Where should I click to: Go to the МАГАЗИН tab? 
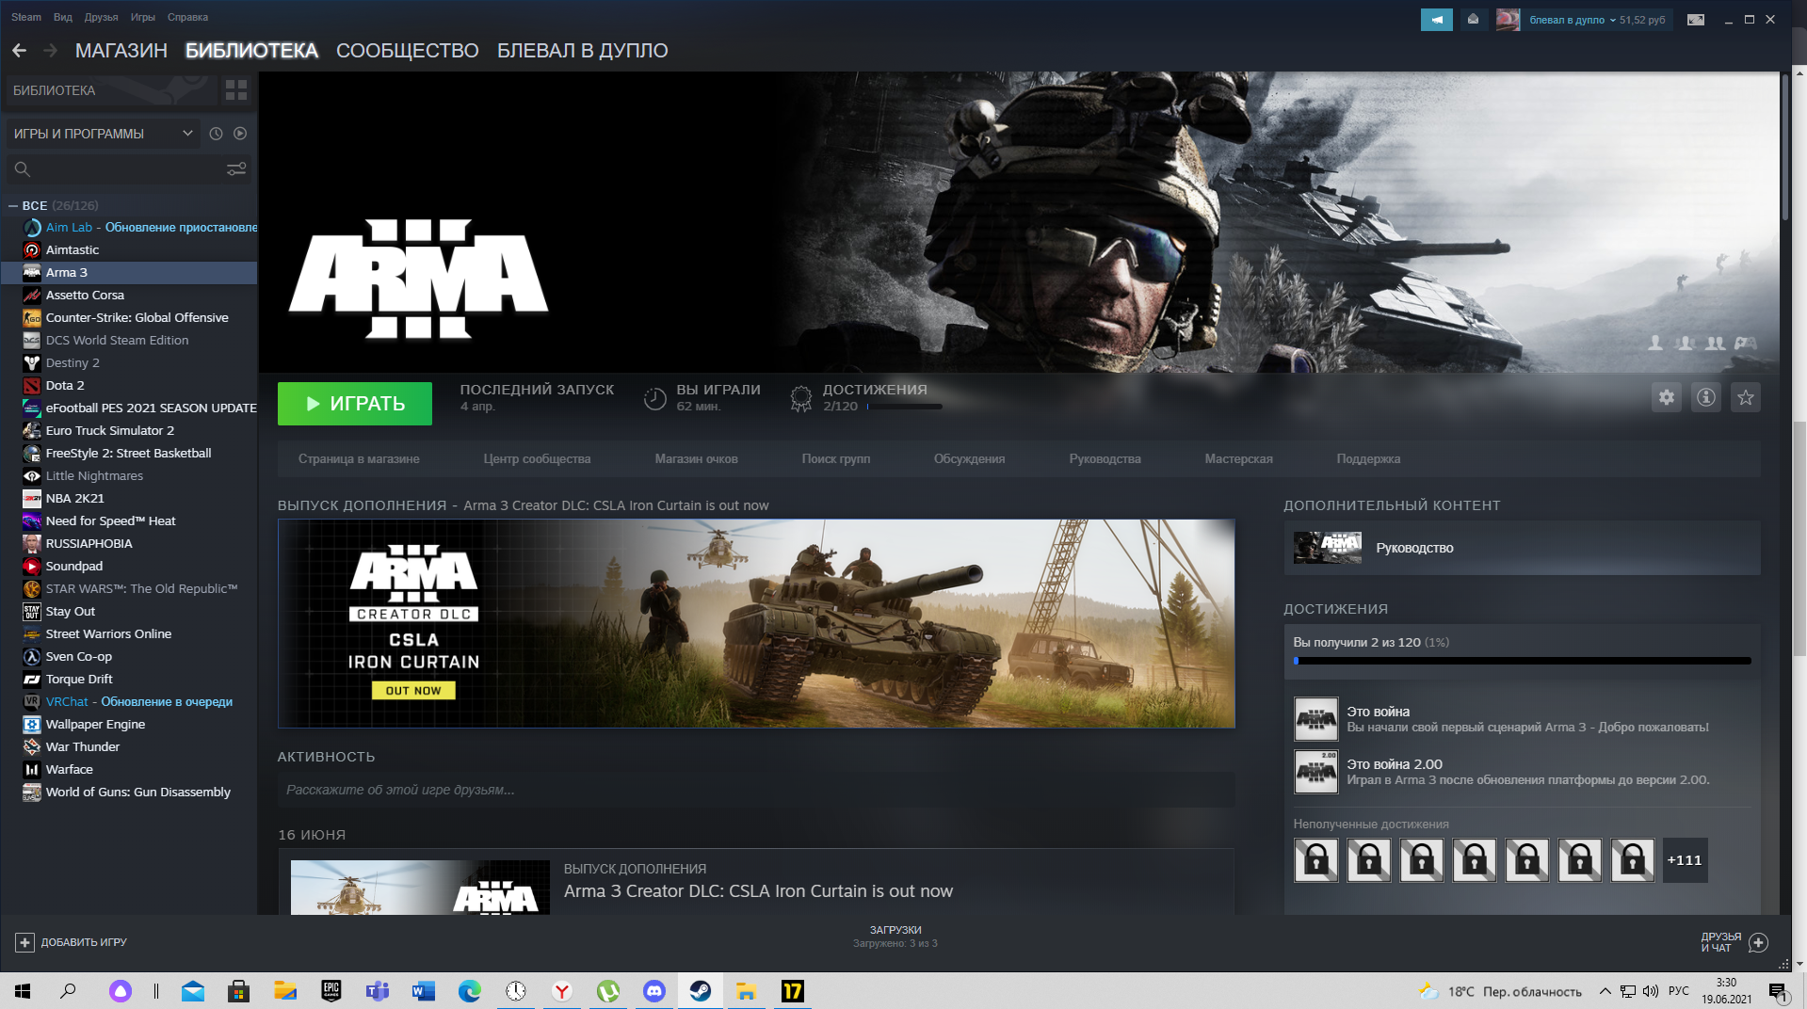pyautogui.click(x=121, y=51)
